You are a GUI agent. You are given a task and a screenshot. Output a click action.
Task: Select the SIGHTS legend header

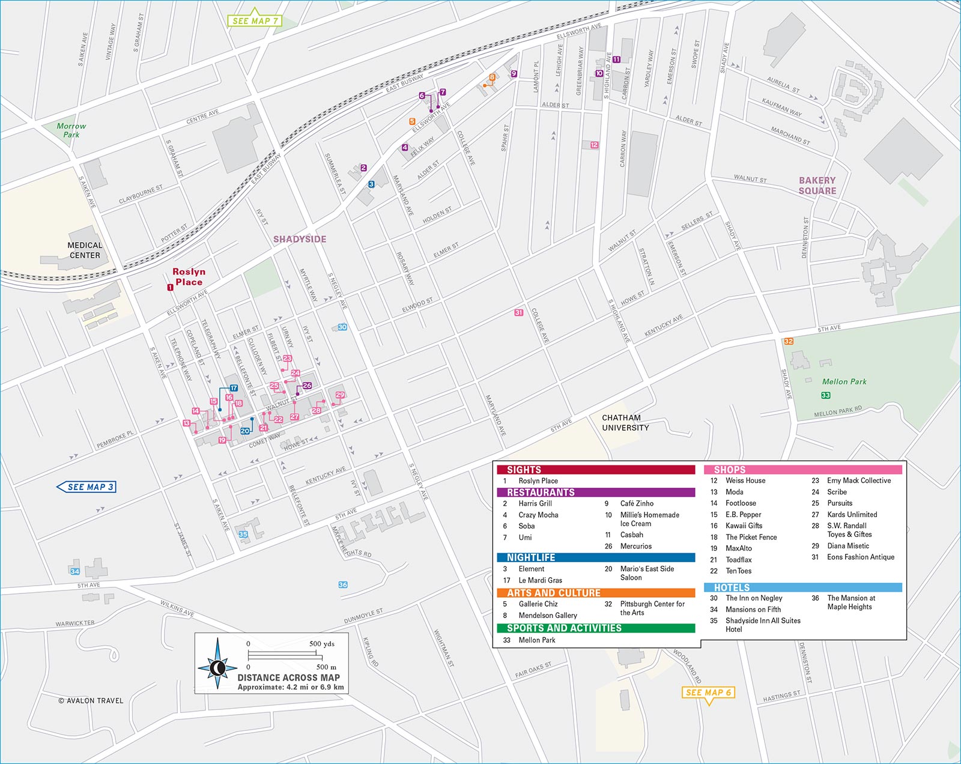[x=596, y=470]
